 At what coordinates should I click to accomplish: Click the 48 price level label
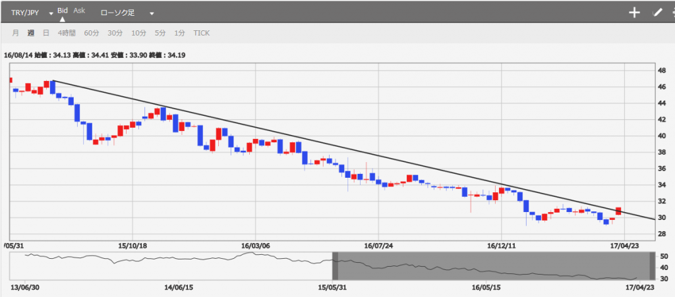[662, 70]
